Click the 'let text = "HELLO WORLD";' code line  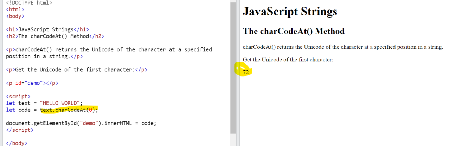[x=44, y=103]
